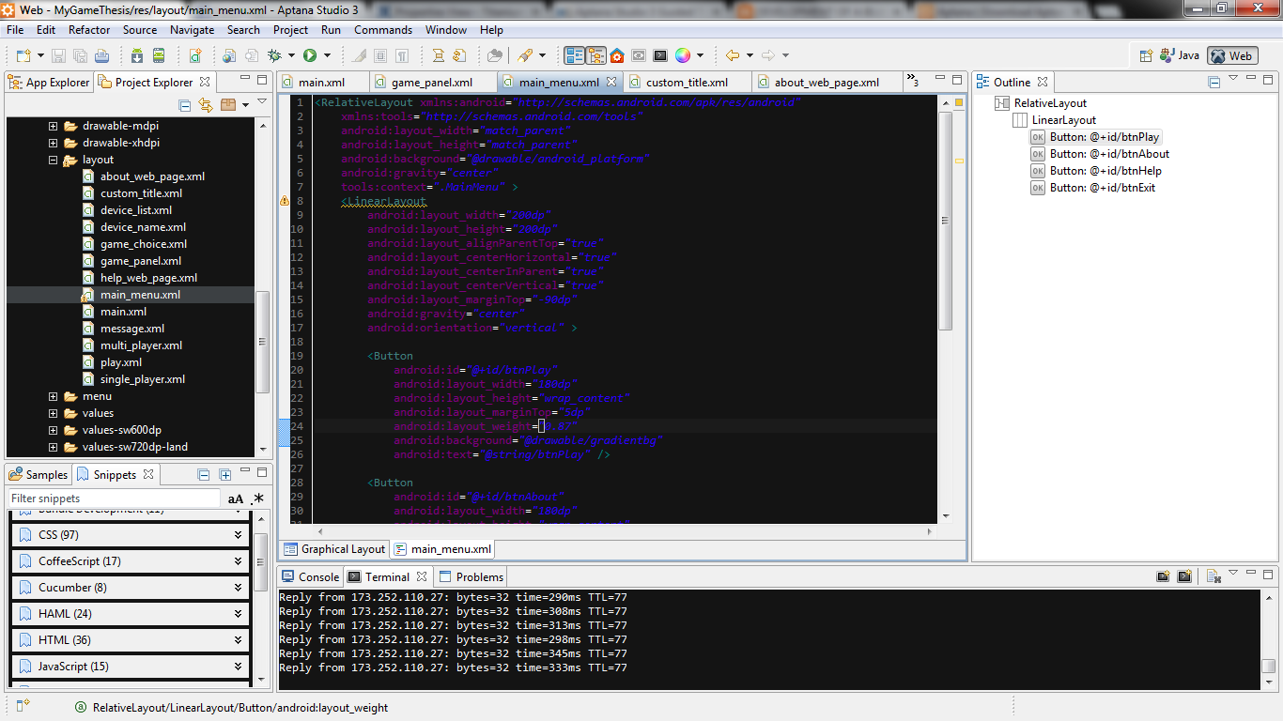
Task: Toggle regular expression snippet filter
Action: tap(258, 499)
